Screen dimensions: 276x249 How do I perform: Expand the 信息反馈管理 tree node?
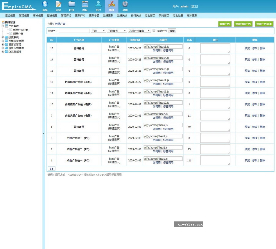(3, 48)
